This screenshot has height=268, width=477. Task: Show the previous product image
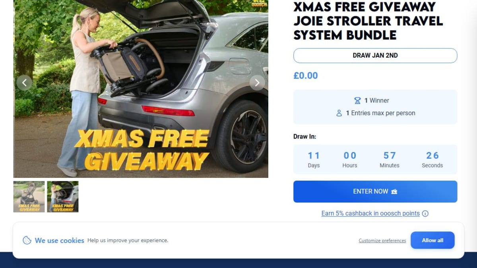(x=24, y=83)
